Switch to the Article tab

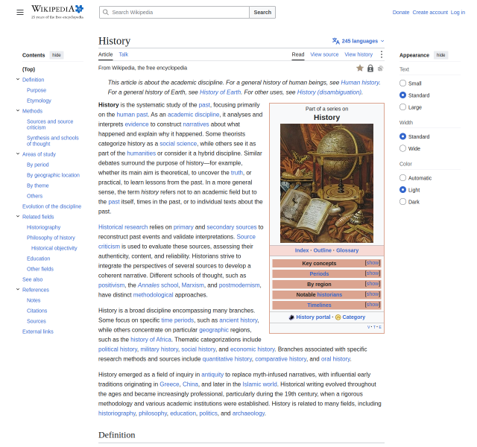pos(106,54)
